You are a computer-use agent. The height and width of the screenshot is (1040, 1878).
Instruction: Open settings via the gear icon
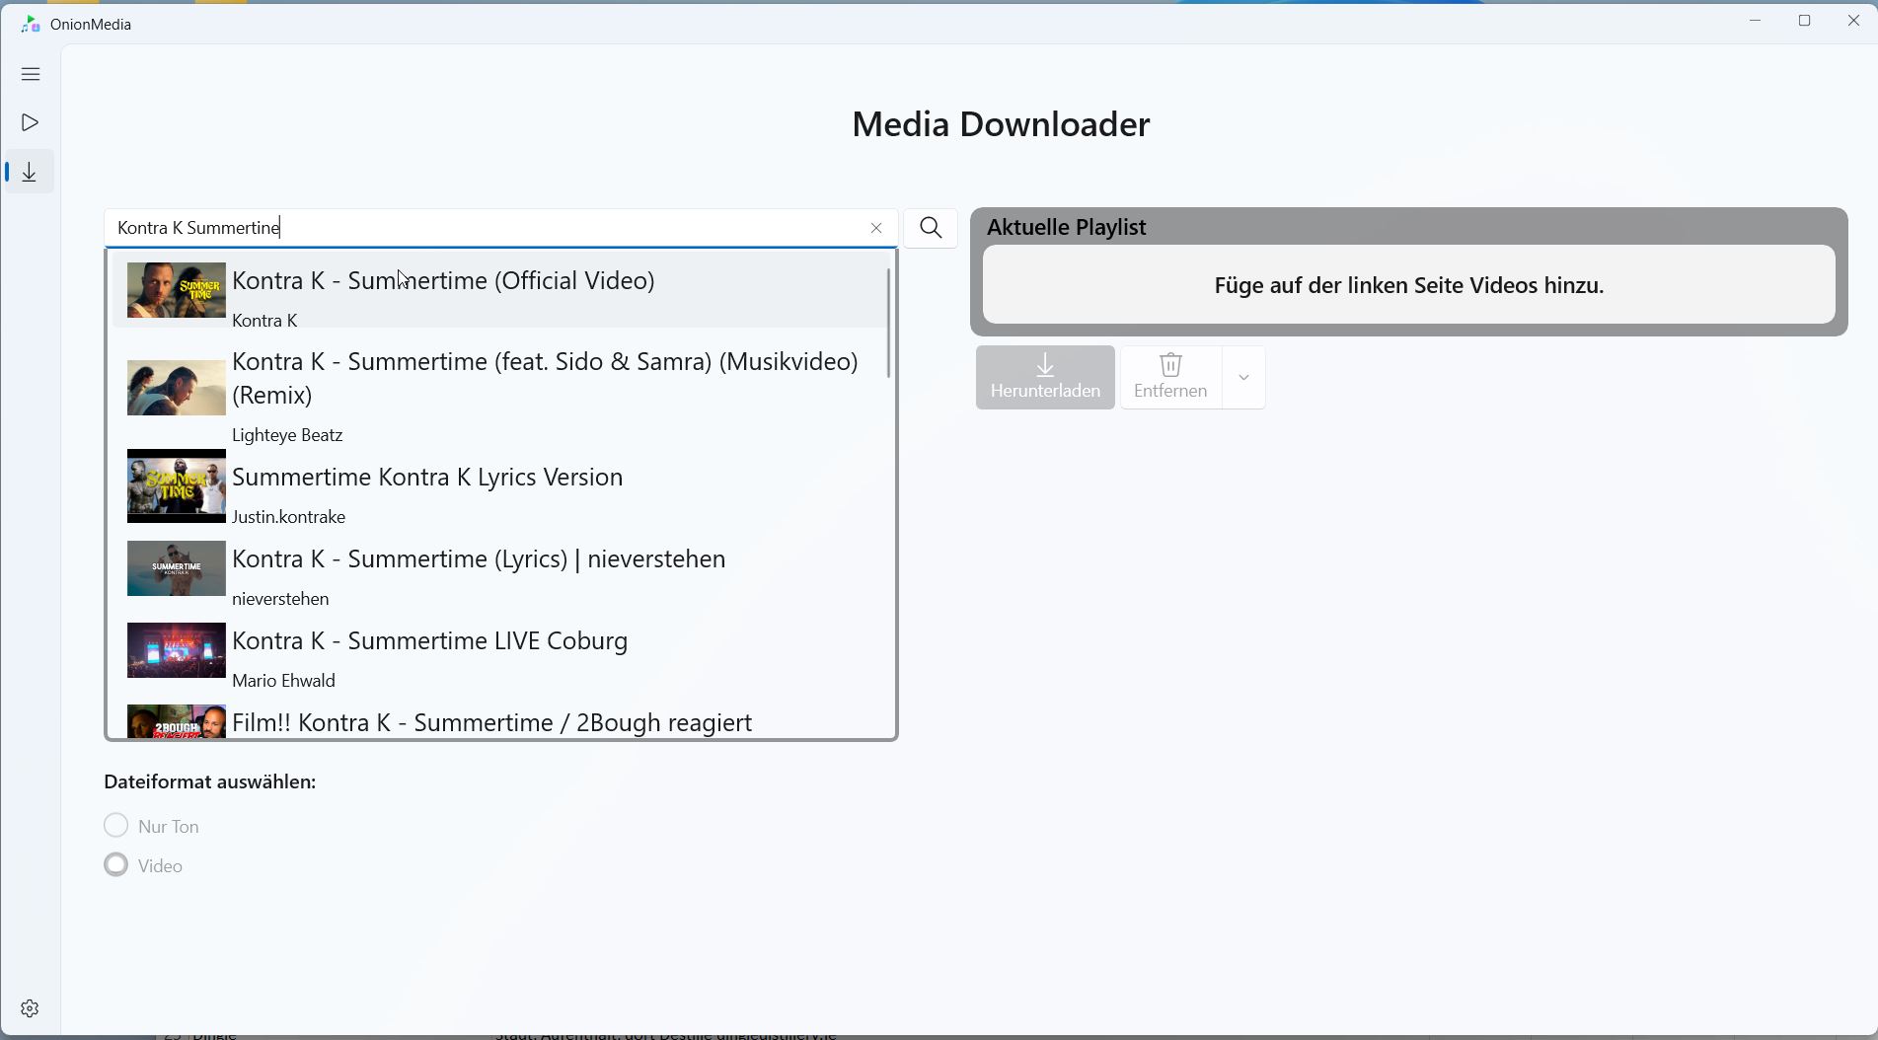[x=30, y=1008]
